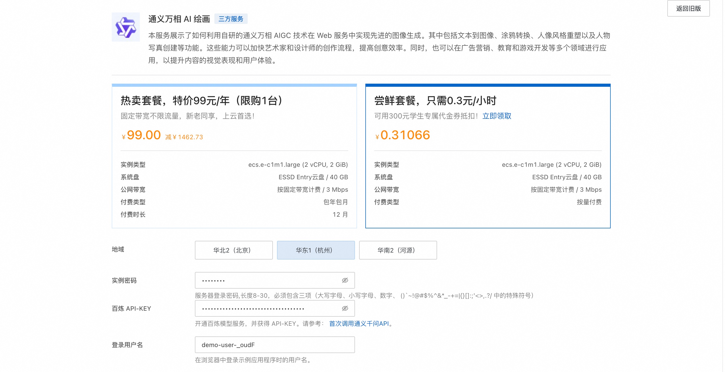Click the ¥99.00 price in the hot-sale card
This screenshot has width=725, height=372.
pos(143,135)
